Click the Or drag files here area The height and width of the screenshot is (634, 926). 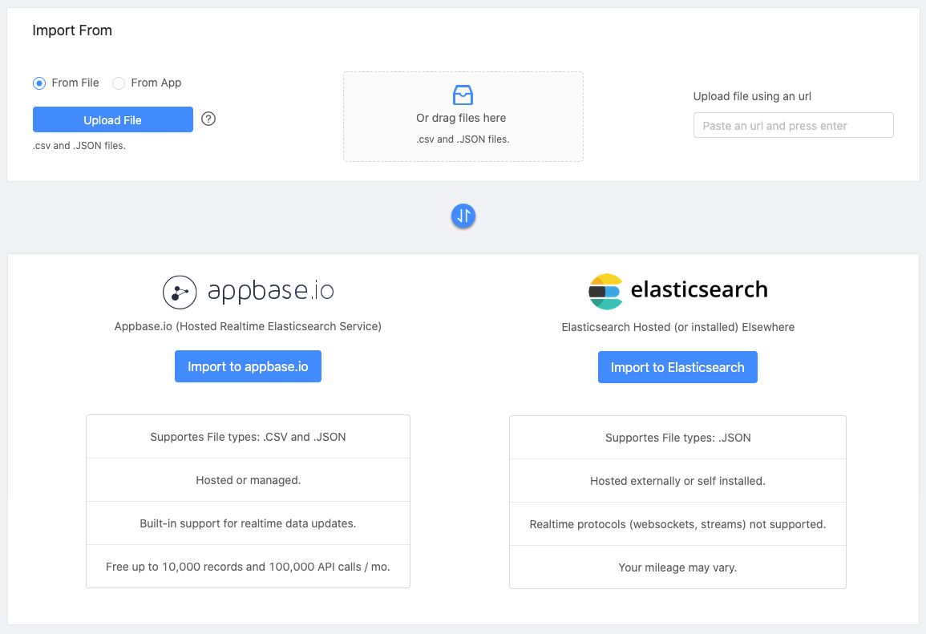coord(463,117)
